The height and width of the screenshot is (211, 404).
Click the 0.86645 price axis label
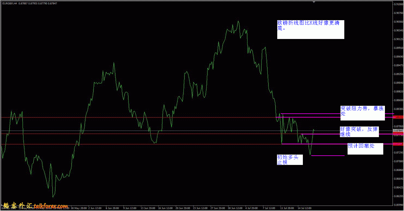[398, 179]
